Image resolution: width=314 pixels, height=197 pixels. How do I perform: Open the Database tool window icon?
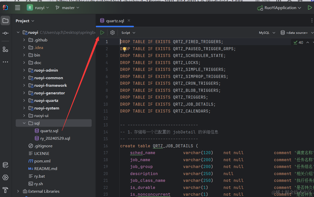coord(5,165)
